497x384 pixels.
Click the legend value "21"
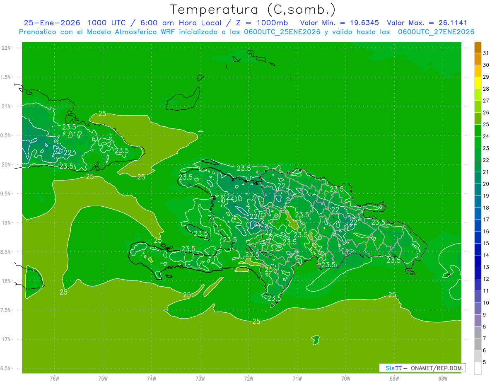486,172
